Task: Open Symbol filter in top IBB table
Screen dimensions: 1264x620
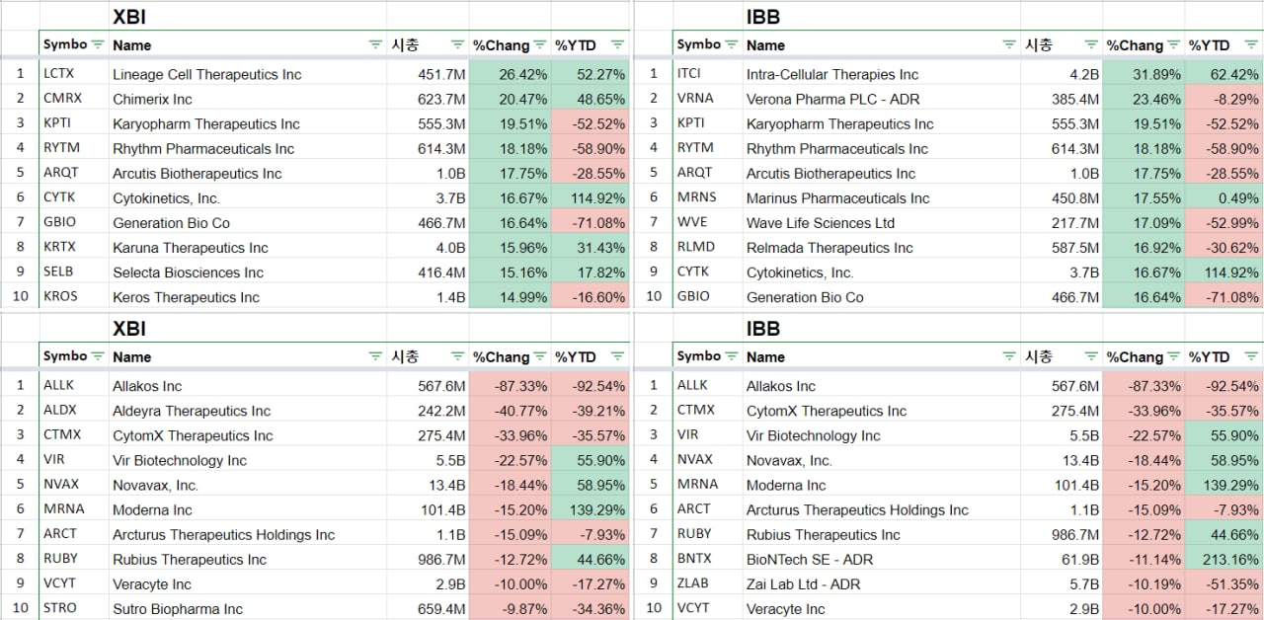Action: (x=731, y=44)
